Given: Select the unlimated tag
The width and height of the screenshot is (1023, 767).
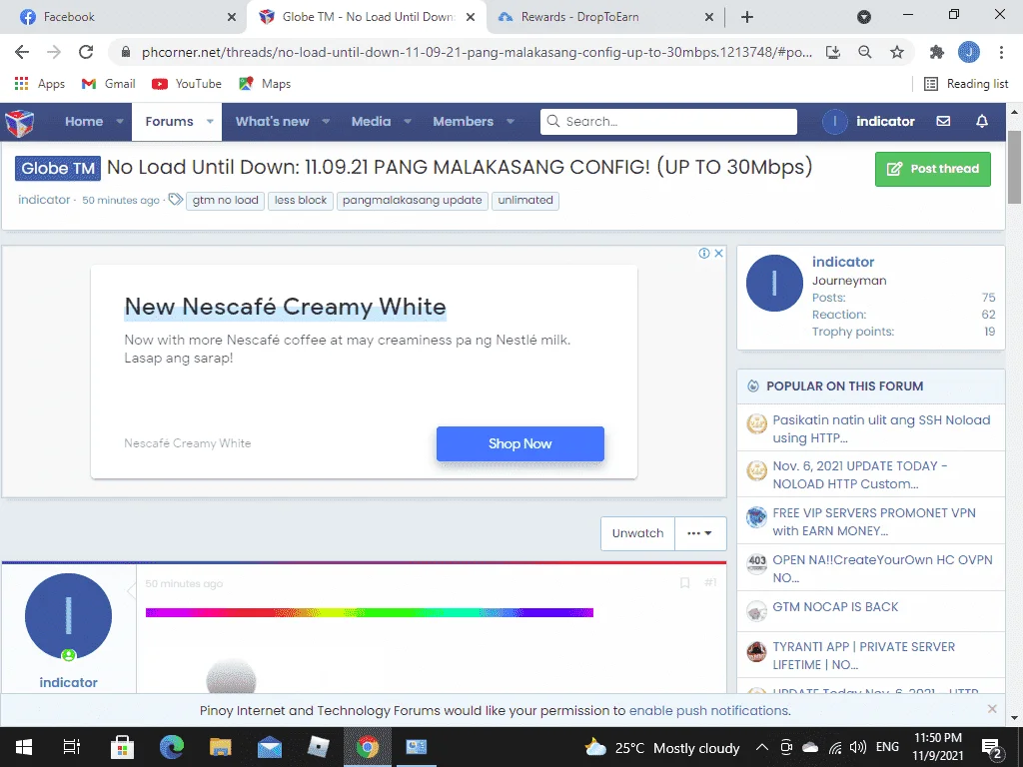Looking at the screenshot, I should [525, 200].
